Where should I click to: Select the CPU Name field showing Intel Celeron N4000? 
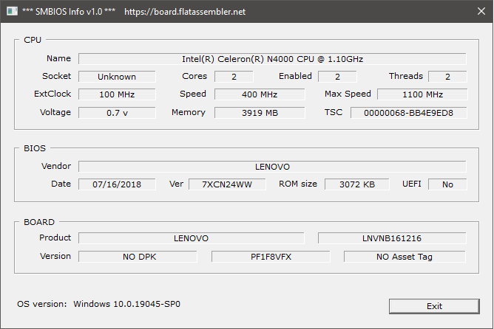click(272, 59)
